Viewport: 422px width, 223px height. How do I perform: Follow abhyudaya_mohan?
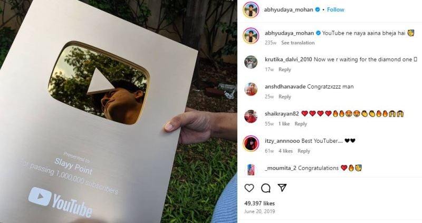(x=335, y=9)
